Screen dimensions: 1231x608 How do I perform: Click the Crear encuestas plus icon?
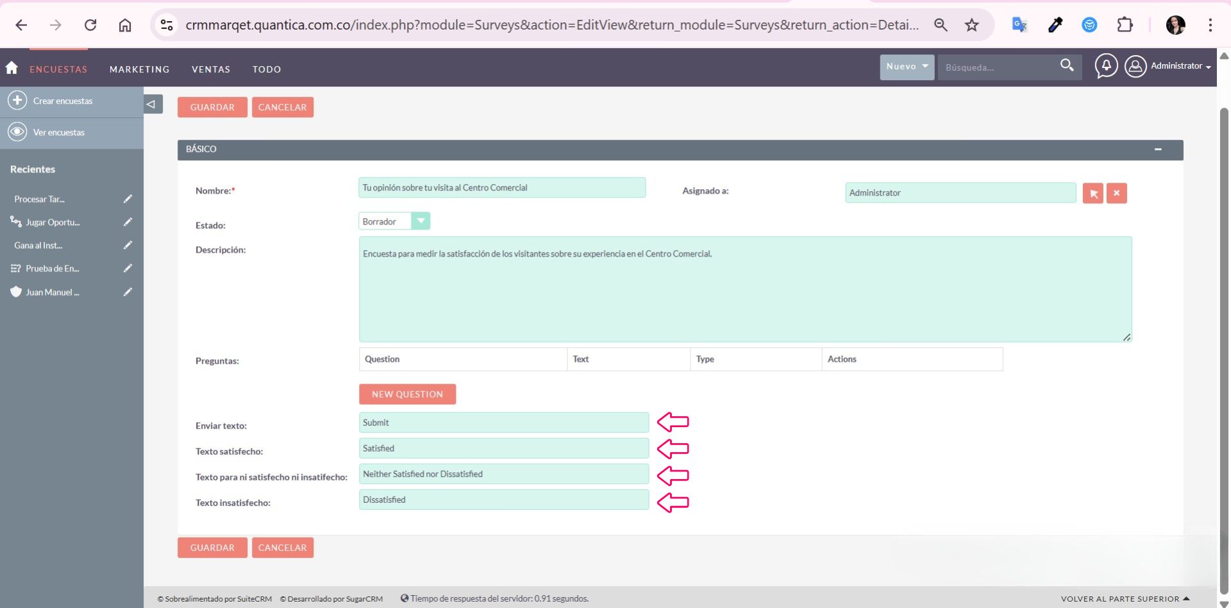[17, 101]
